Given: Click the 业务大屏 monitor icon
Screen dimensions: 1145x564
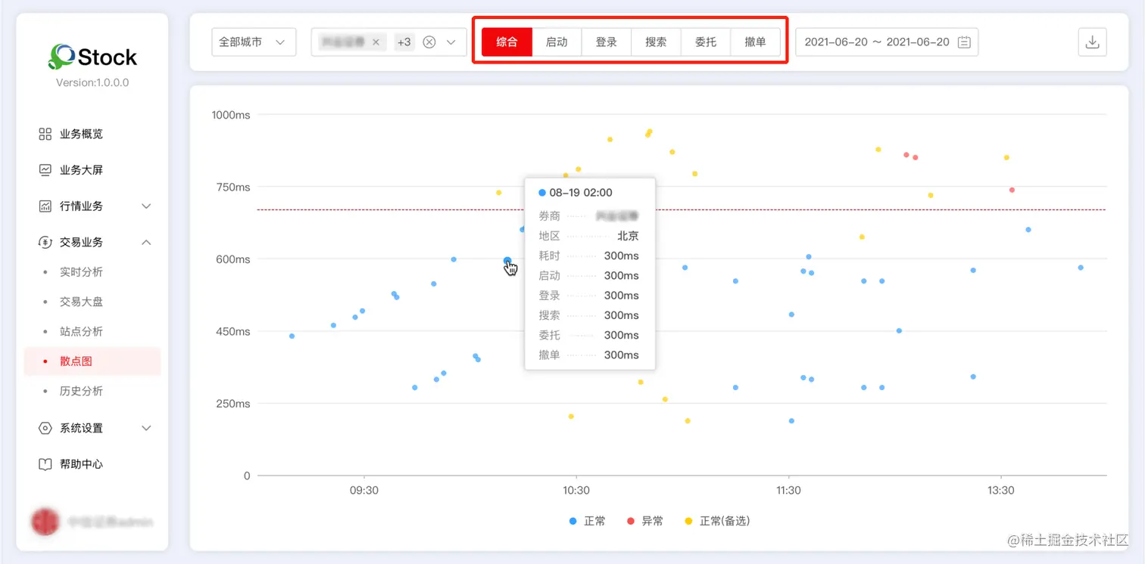Looking at the screenshot, I should coord(44,169).
